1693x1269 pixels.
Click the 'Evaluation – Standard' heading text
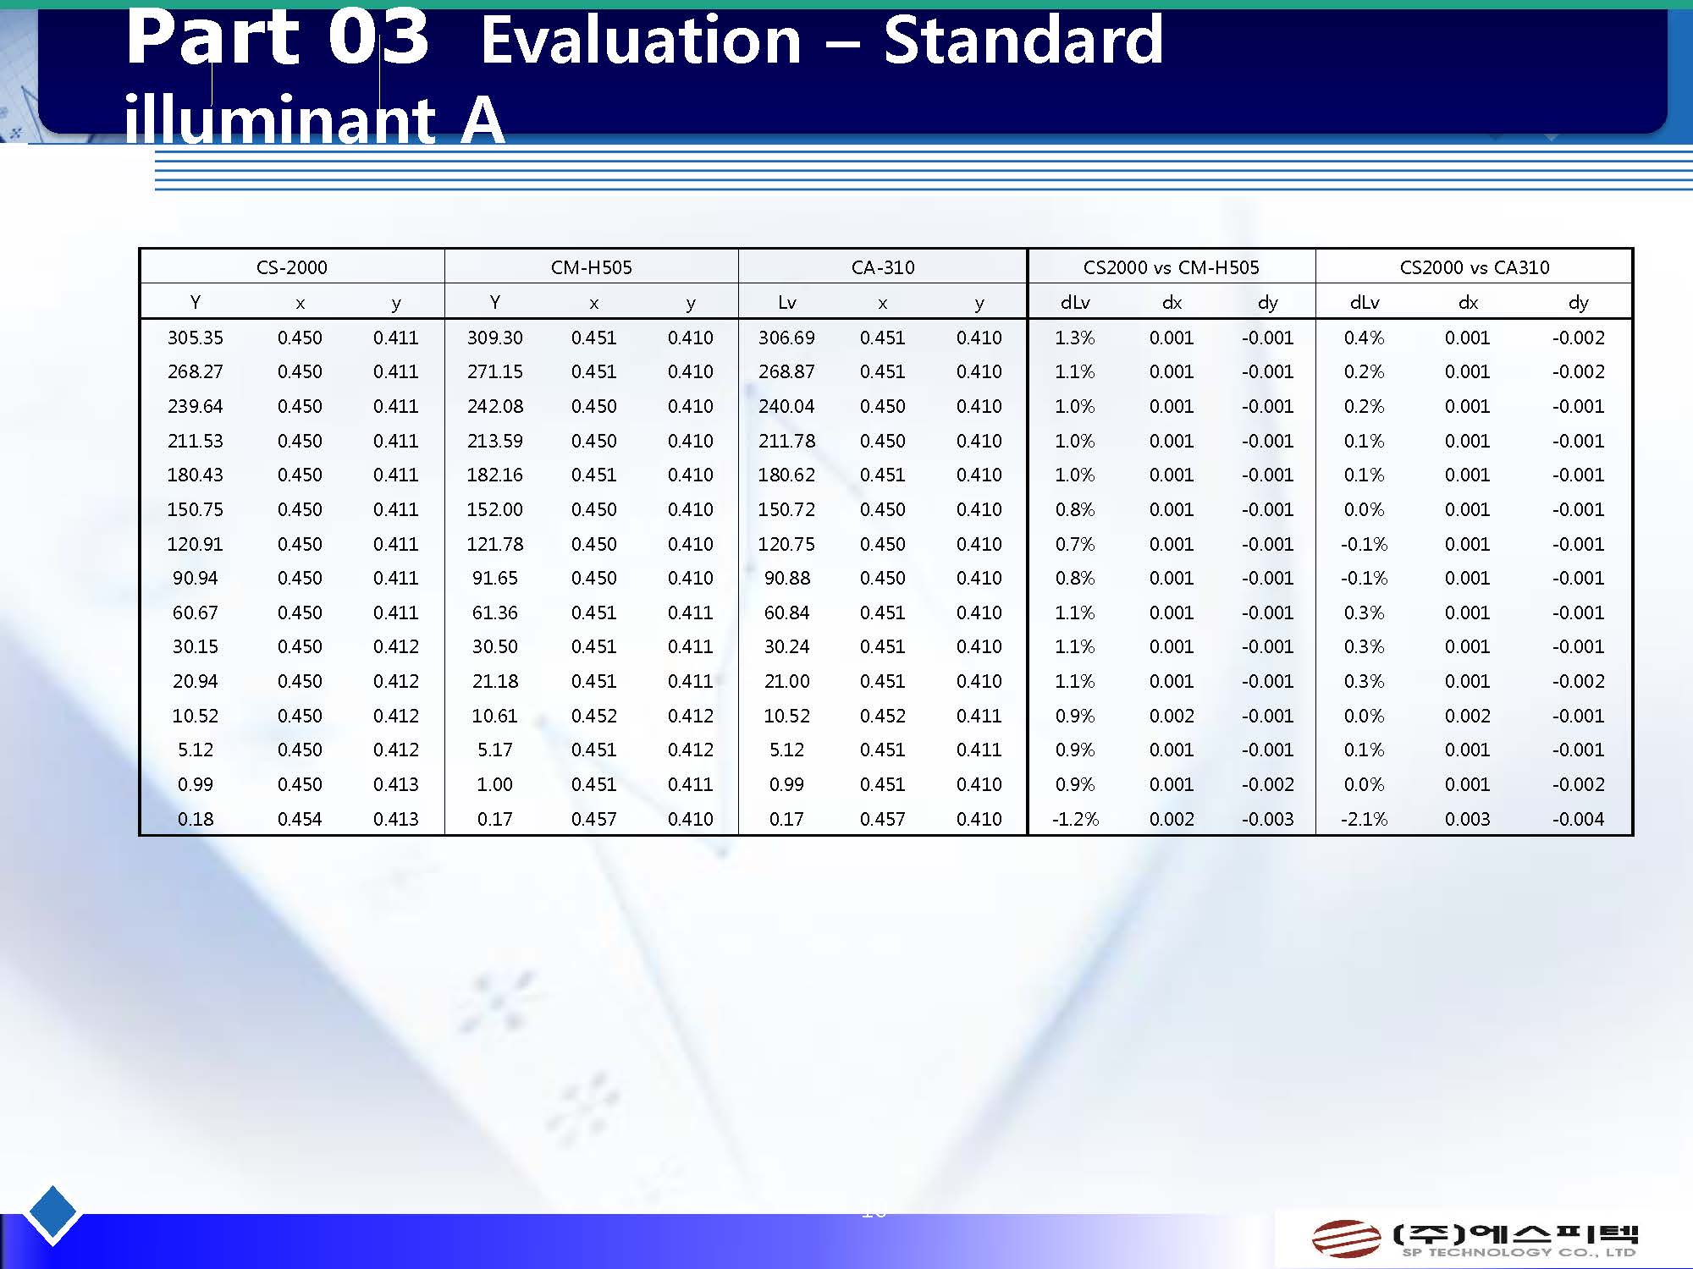pyautogui.click(x=821, y=40)
